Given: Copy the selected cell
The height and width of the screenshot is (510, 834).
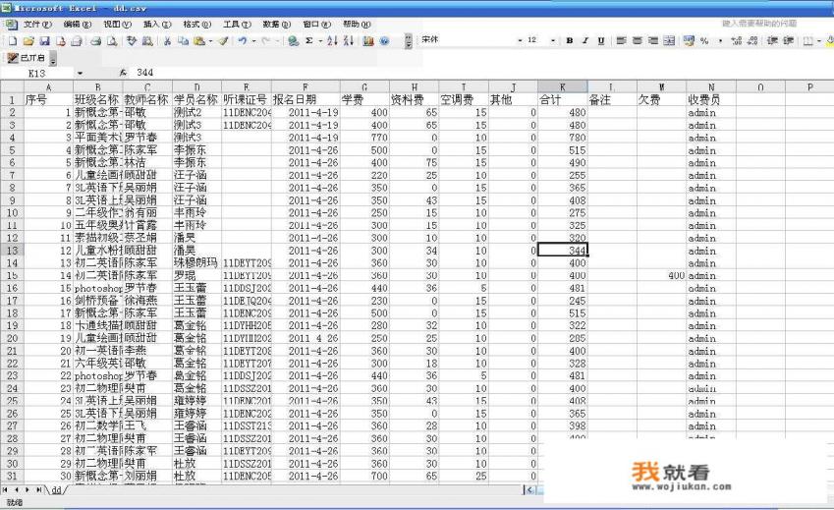Looking at the screenshot, I should (x=183, y=41).
